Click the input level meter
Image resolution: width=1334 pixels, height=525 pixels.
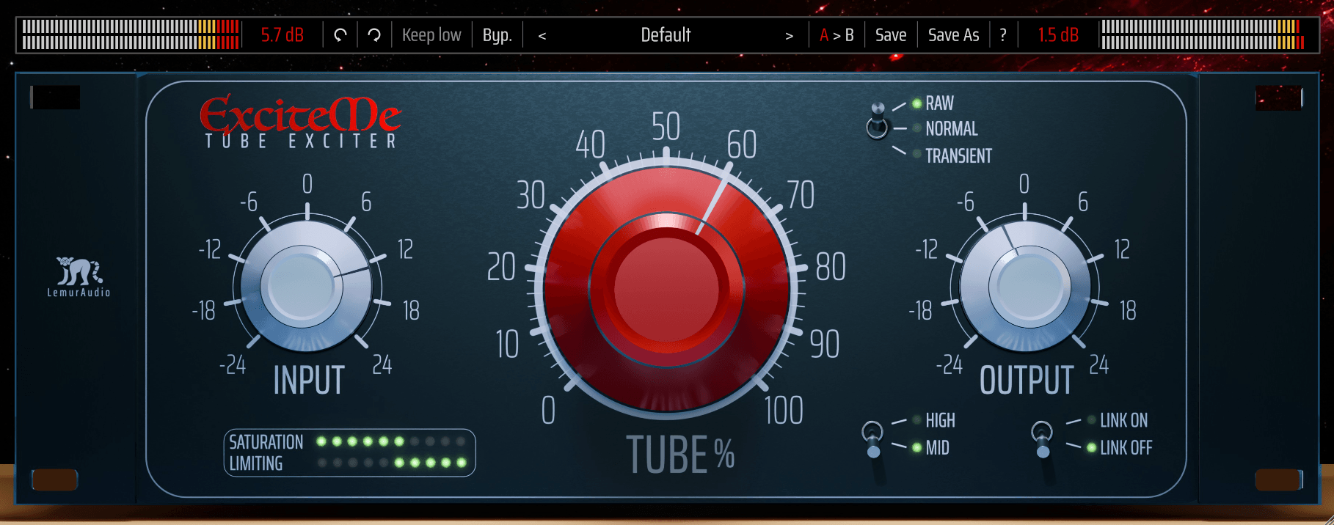click(131, 34)
